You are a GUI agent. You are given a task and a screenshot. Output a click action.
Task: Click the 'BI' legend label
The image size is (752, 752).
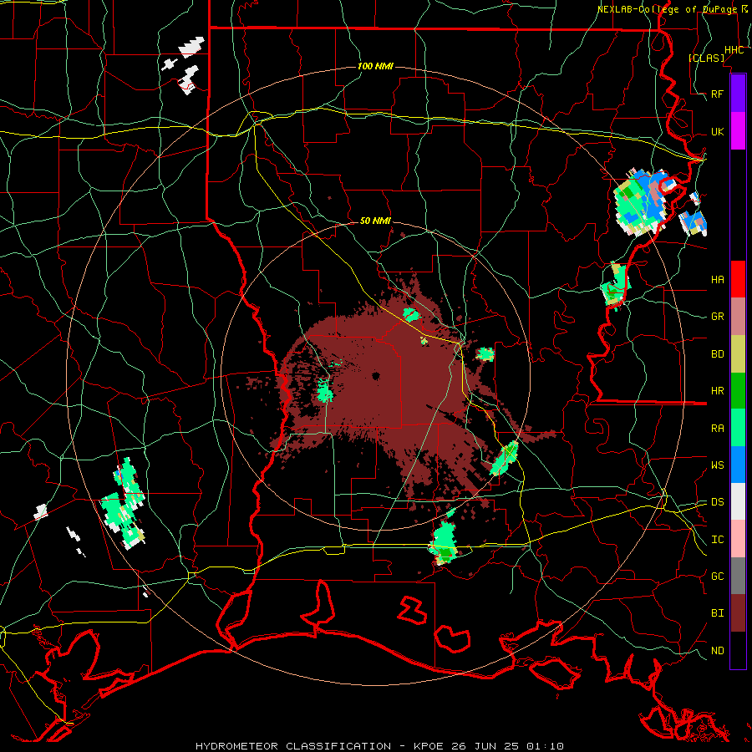[x=717, y=613]
